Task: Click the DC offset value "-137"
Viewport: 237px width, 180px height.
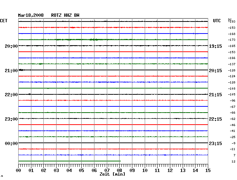Action: pos(232,64)
